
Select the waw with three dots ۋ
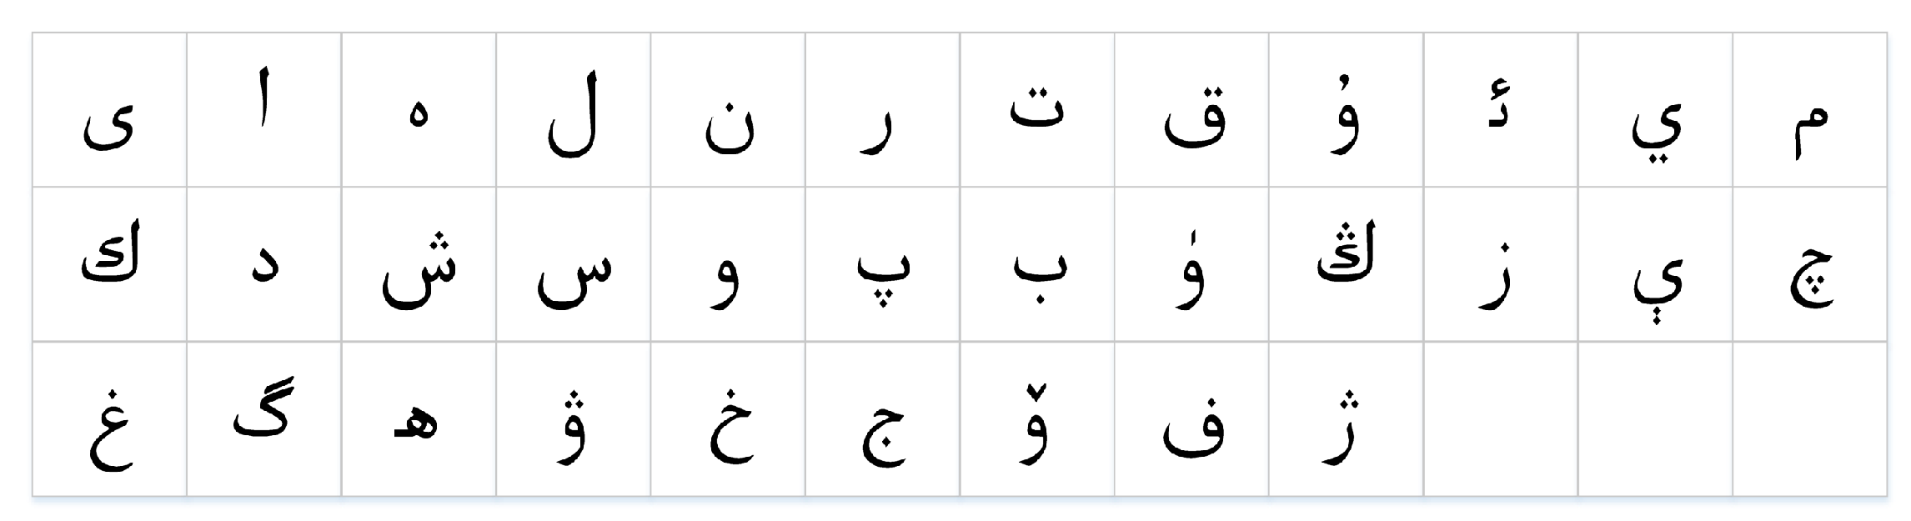pos(574,419)
